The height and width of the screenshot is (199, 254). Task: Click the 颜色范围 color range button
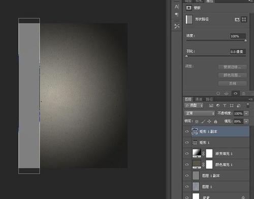click(x=232, y=75)
